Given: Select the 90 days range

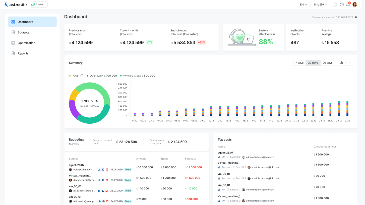Looking at the screenshot, I should click(x=327, y=63).
